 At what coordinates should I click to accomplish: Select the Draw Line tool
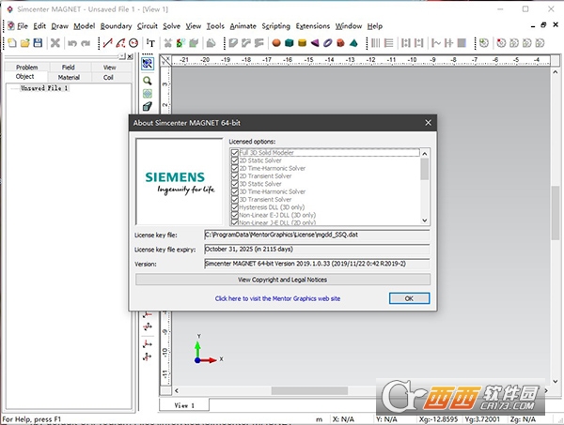107,43
